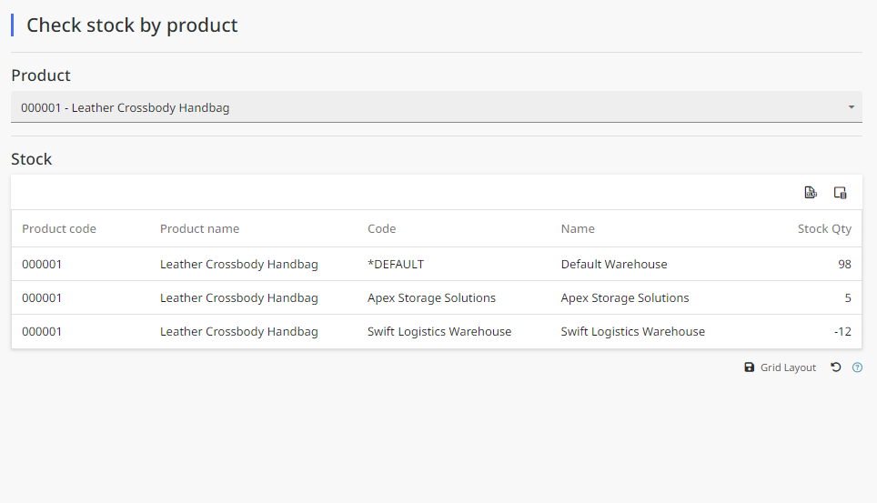Open the column chooser icon
The height and width of the screenshot is (503, 877).
tap(840, 193)
